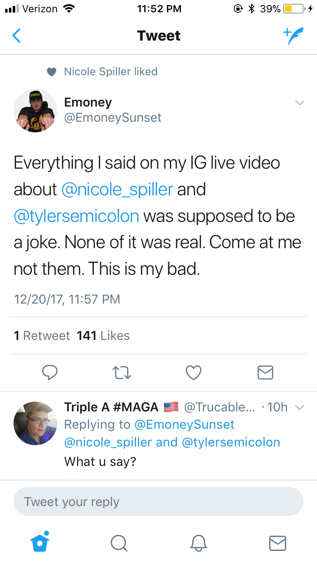Tap the reply speech bubble icon
317x564 pixels.
click(50, 372)
